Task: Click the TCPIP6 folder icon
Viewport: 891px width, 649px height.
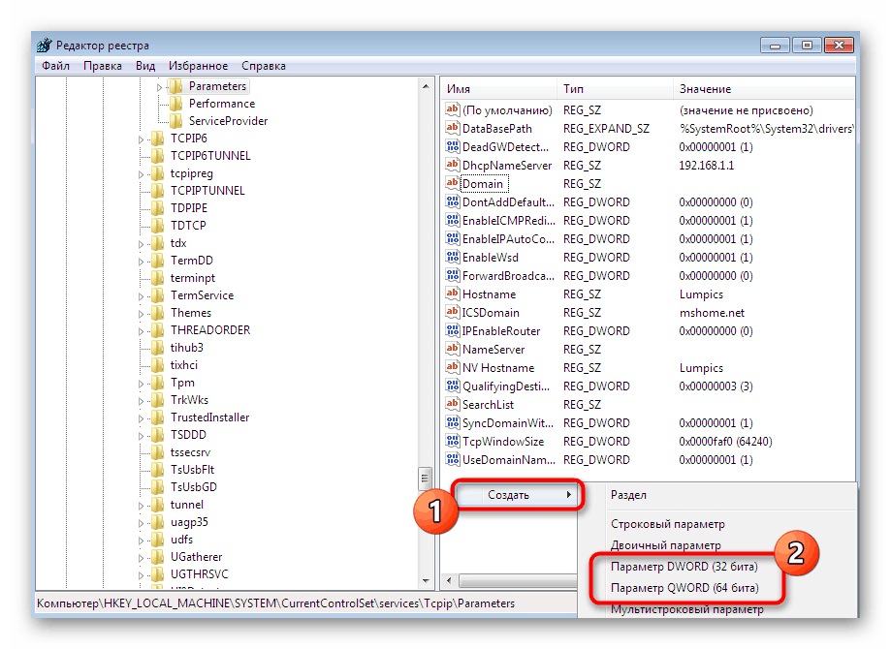Action: (158, 139)
